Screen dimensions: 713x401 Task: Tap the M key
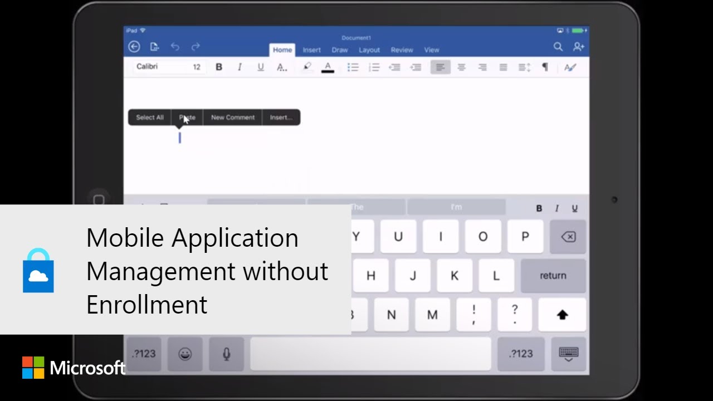[x=432, y=315]
